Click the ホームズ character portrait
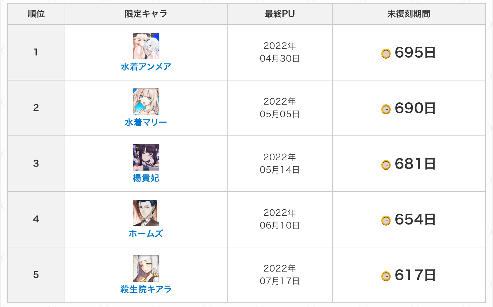 click(146, 213)
